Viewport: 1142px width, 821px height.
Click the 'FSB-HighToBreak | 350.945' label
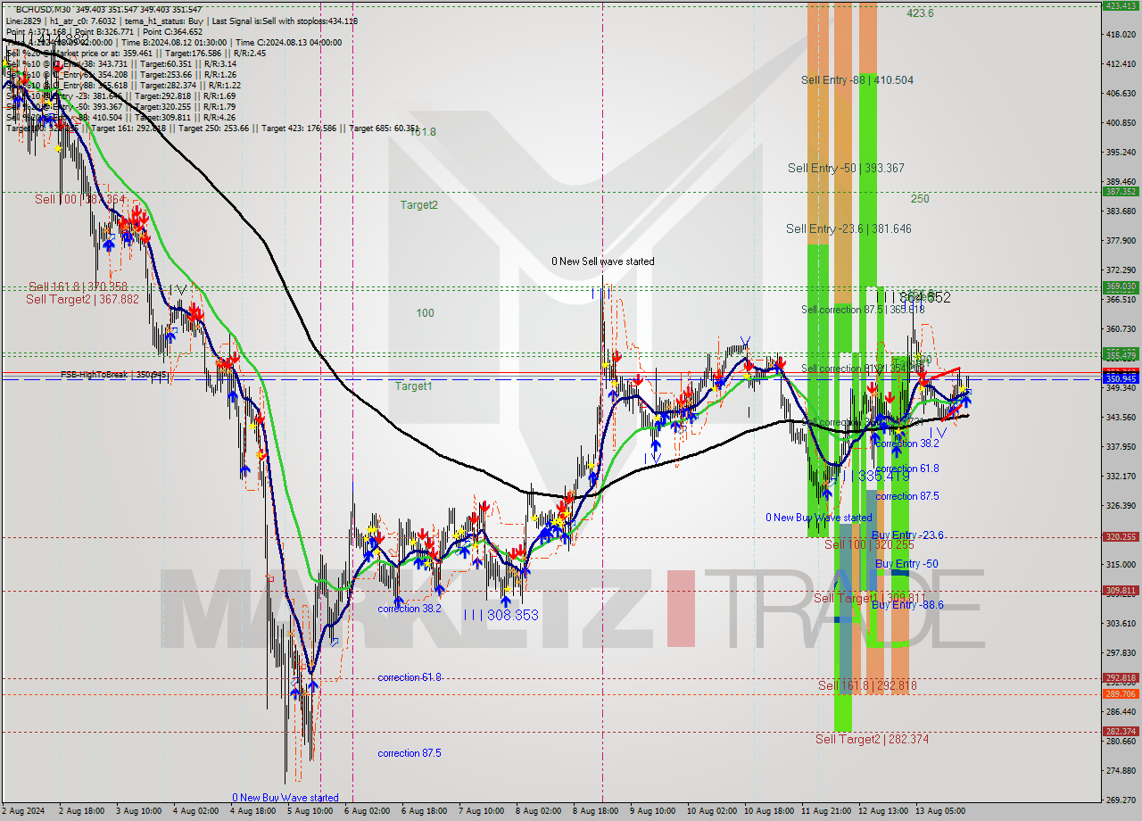(x=114, y=375)
